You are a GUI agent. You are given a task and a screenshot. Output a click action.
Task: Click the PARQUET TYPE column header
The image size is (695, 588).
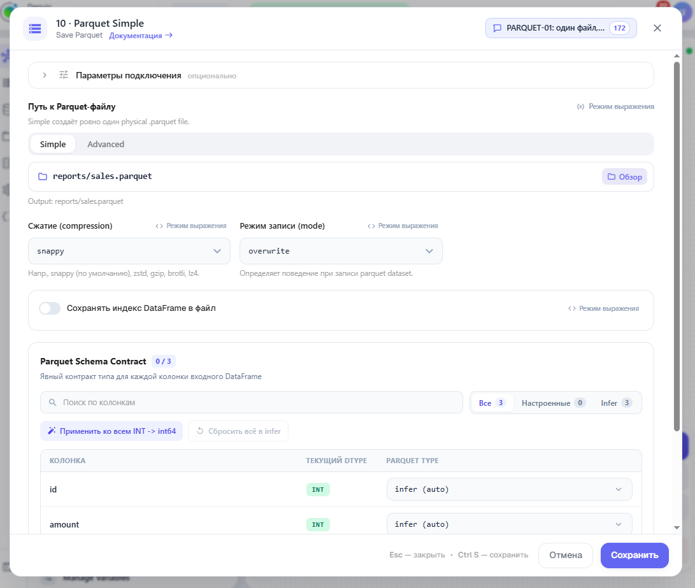[412, 461]
